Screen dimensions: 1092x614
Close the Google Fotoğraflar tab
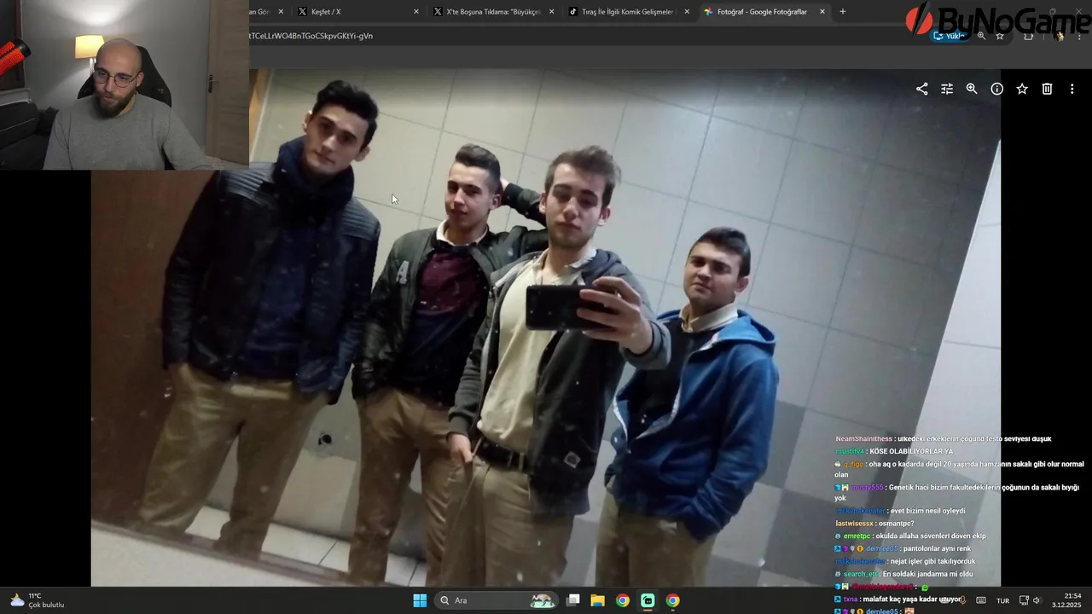pos(822,12)
